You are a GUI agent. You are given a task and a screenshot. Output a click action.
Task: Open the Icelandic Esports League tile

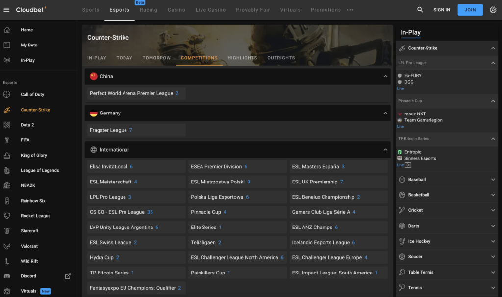coord(339,242)
